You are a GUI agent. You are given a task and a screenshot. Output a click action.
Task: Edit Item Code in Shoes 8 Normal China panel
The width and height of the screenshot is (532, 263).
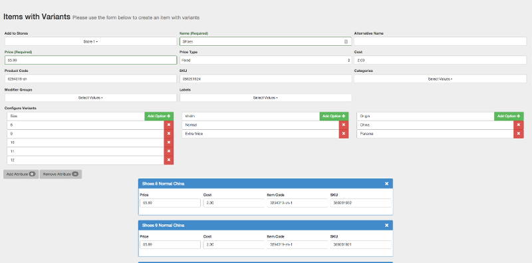[x=297, y=203]
